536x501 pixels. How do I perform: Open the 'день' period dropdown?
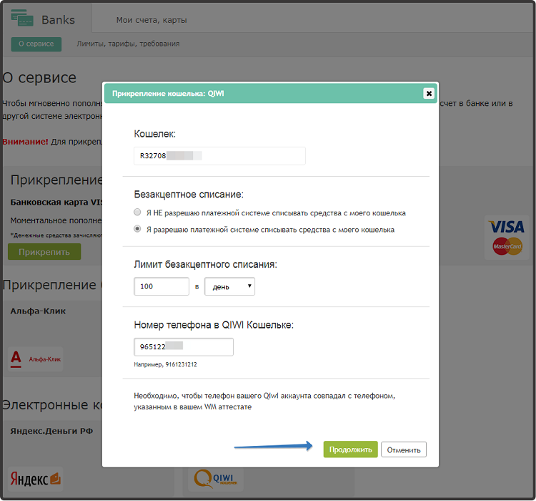coord(229,286)
